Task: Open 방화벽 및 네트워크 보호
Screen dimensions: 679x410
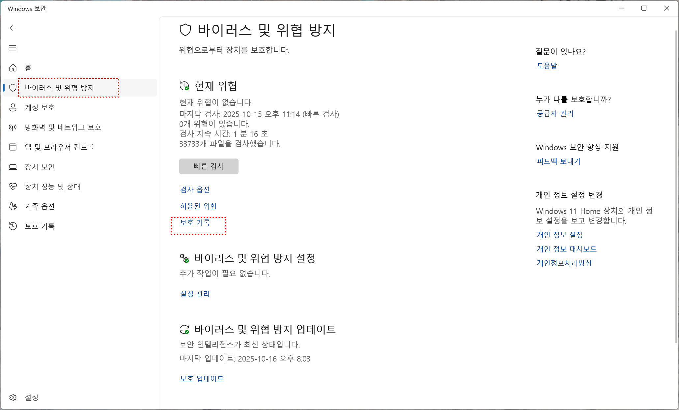Action: [x=63, y=127]
